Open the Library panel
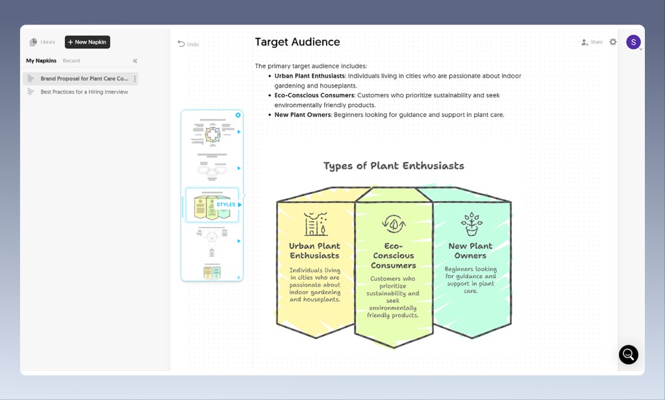Screen dimensions: 665x400 (42, 41)
